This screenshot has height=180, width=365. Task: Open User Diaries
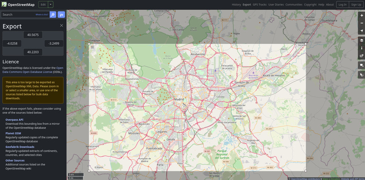(x=276, y=5)
